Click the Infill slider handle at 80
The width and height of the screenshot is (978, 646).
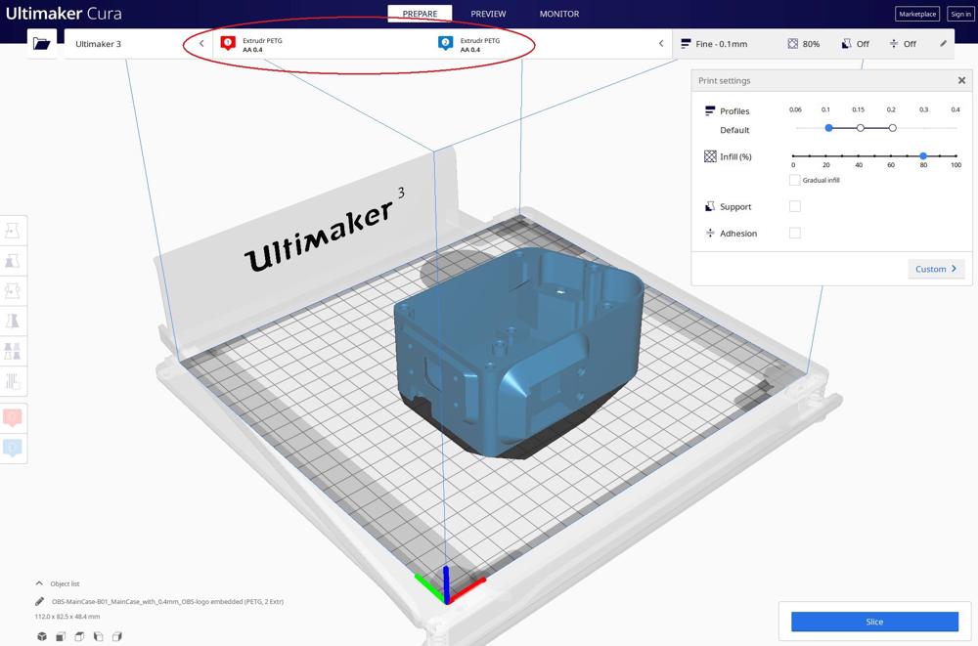click(923, 156)
